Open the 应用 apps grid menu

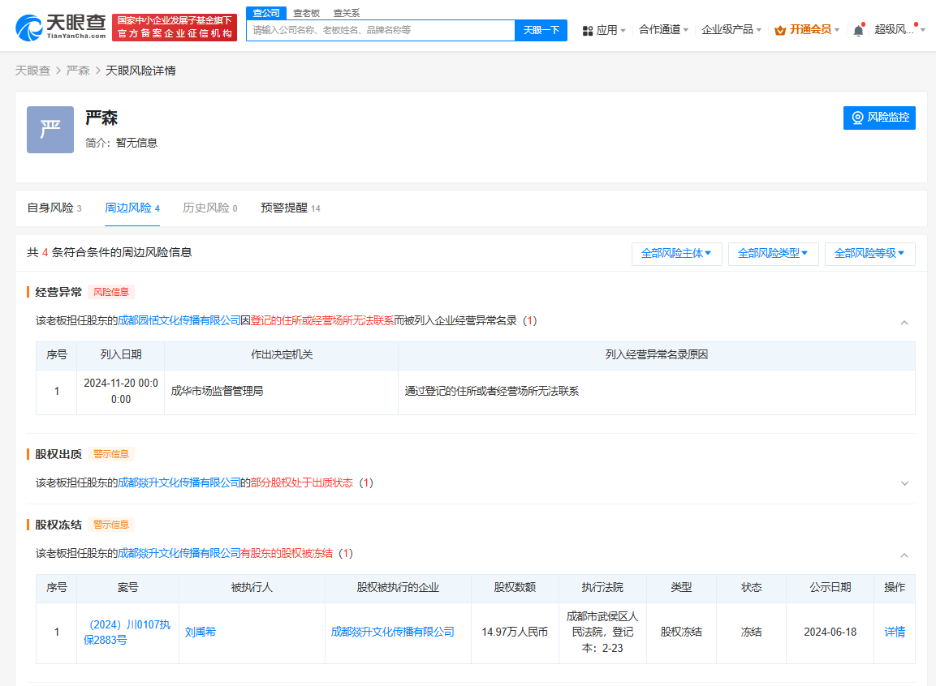[x=604, y=30]
